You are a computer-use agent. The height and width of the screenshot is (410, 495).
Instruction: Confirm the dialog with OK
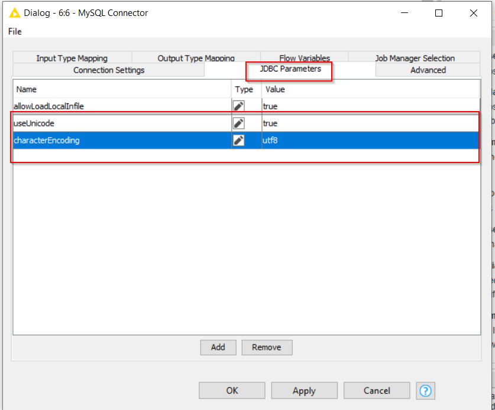coord(232,391)
